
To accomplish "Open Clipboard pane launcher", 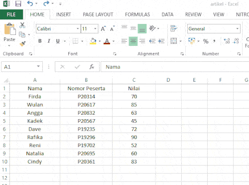I will click(30, 54).
